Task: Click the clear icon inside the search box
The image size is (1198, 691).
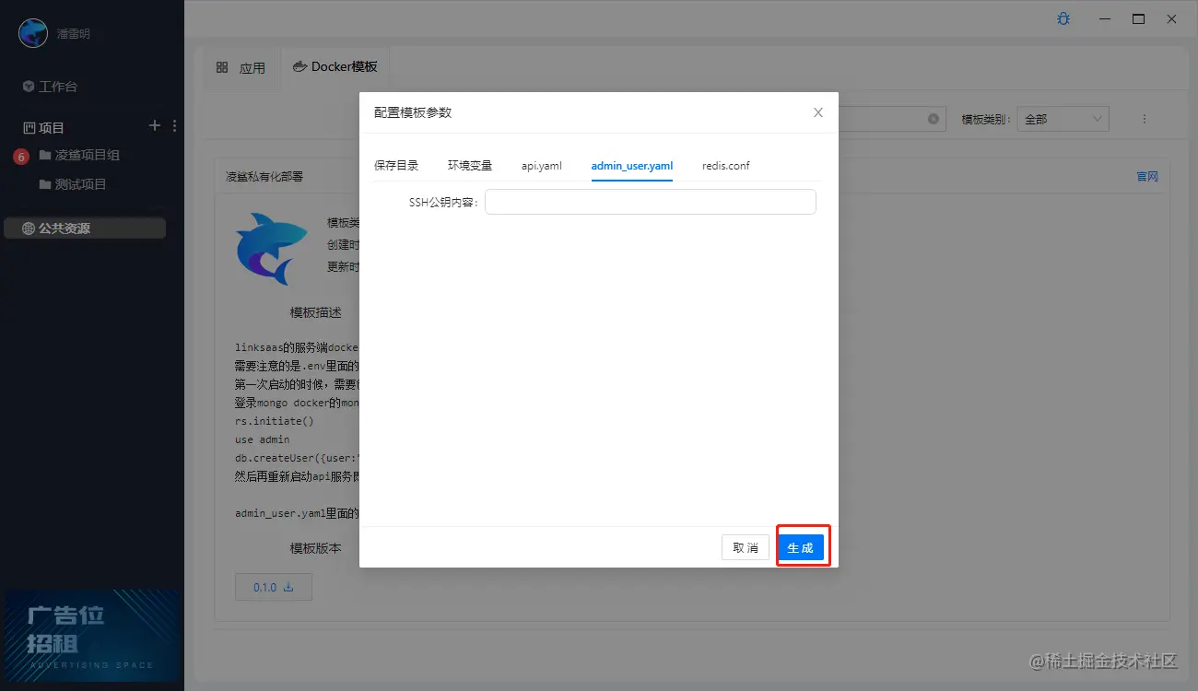Action: pos(933,118)
